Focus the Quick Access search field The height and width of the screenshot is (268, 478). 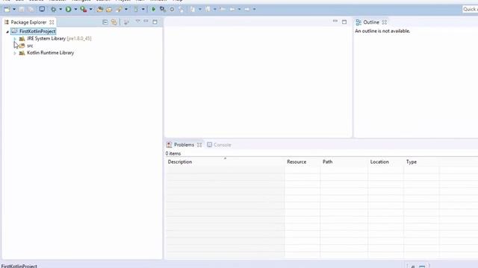470,10
